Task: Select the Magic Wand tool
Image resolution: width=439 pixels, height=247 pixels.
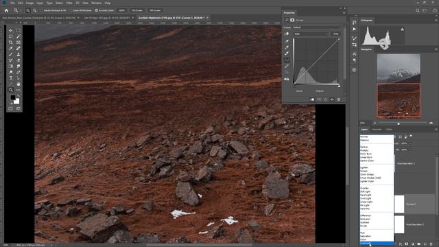Action: coord(19,36)
